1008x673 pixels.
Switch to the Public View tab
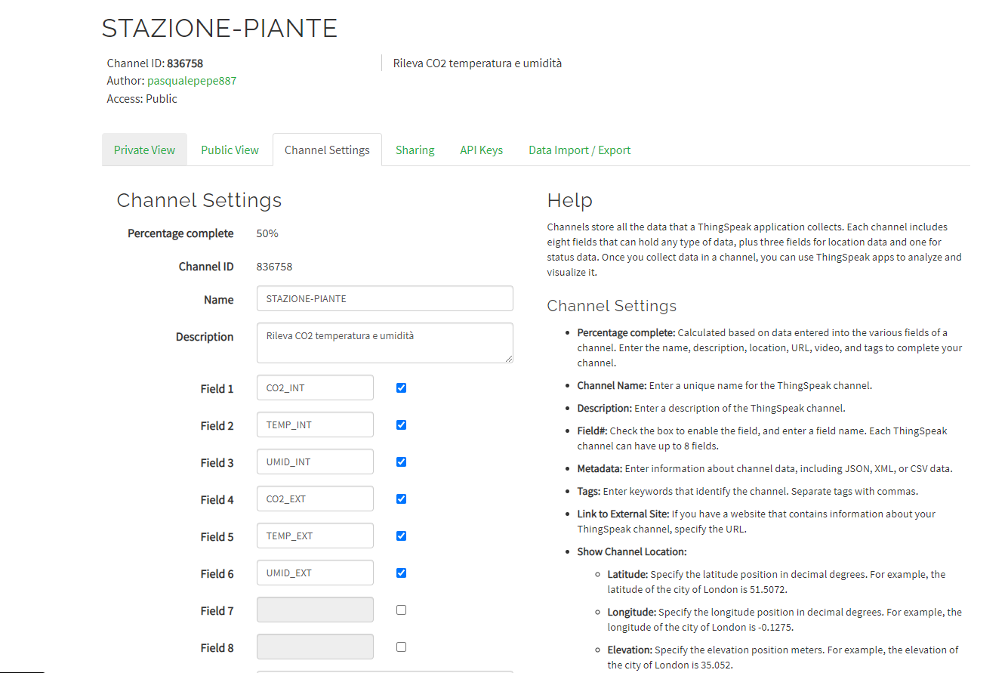click(230, 150)
